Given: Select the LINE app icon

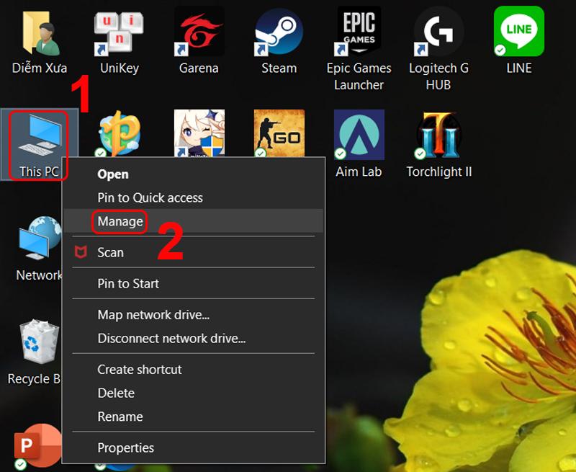Looking at the screenshot, I should 518,31.
